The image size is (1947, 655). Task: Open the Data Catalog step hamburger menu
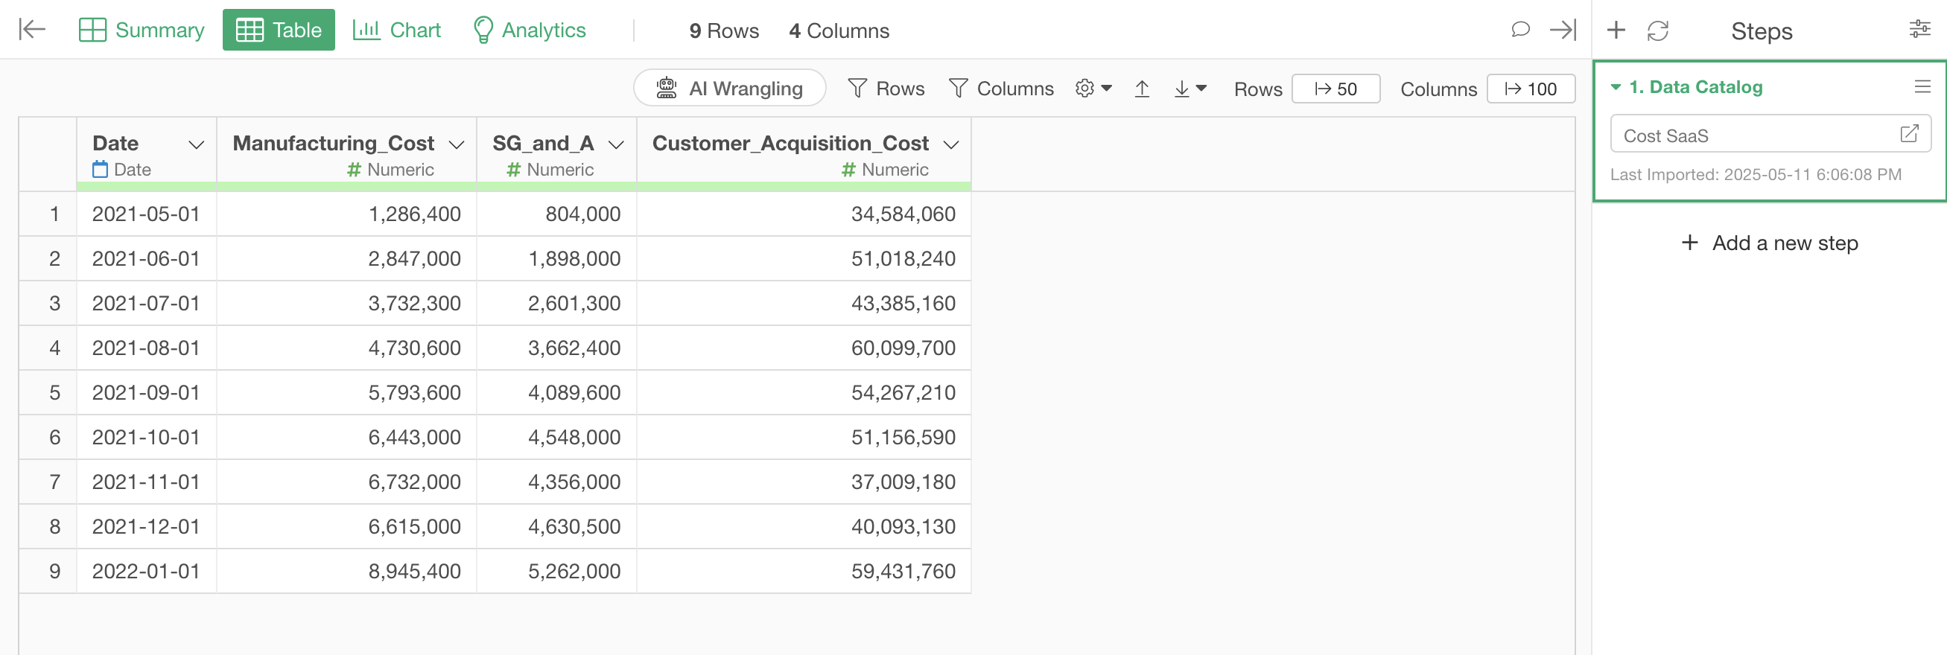[1923, 87]
